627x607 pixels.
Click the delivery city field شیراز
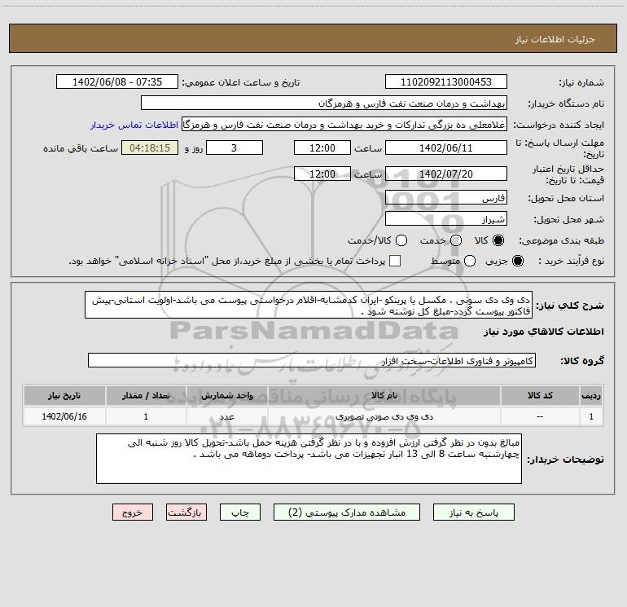(446, 219)
